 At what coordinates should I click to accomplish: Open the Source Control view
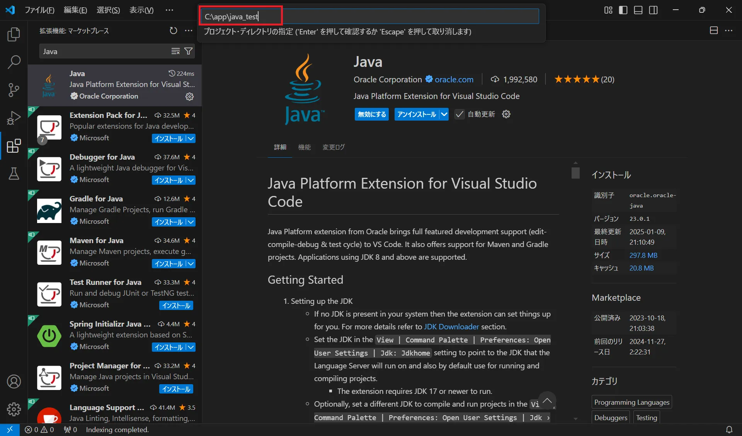(14, 90)
